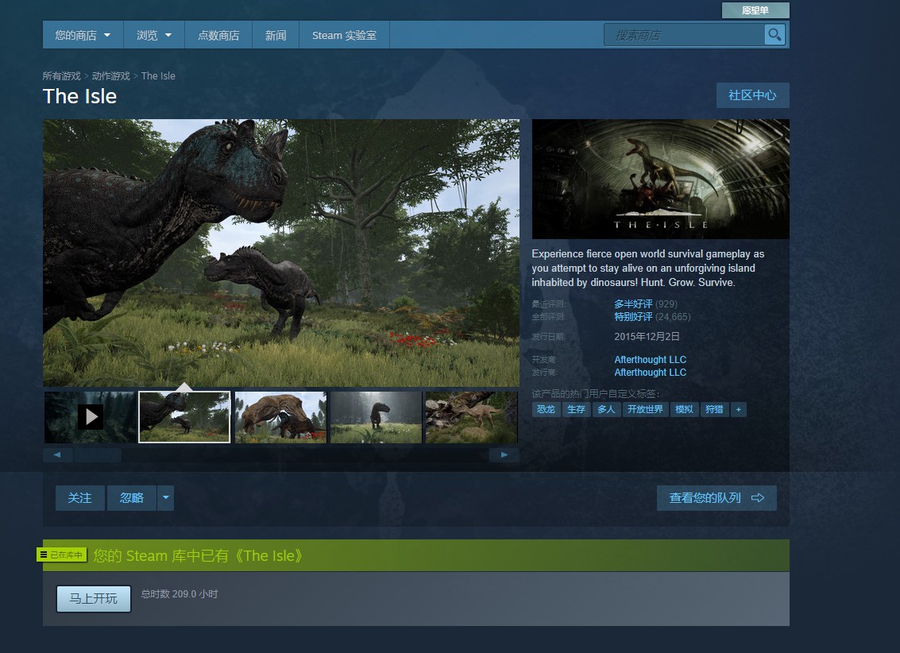This screenshot has width=900, height=653.
Task: Click the 愿望单 wishlist button
Action: coord(755,10)
